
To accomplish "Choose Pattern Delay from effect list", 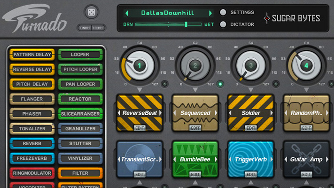I will point(32,55).
